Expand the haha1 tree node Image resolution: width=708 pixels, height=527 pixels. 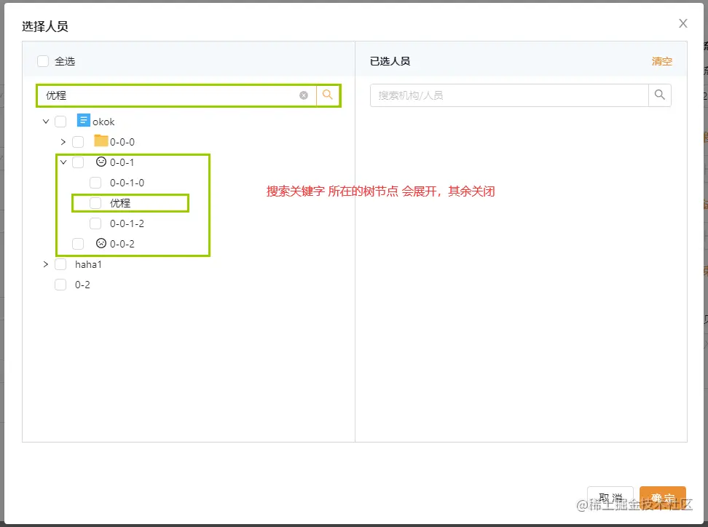pyautogui.click(x=46, y=264)
